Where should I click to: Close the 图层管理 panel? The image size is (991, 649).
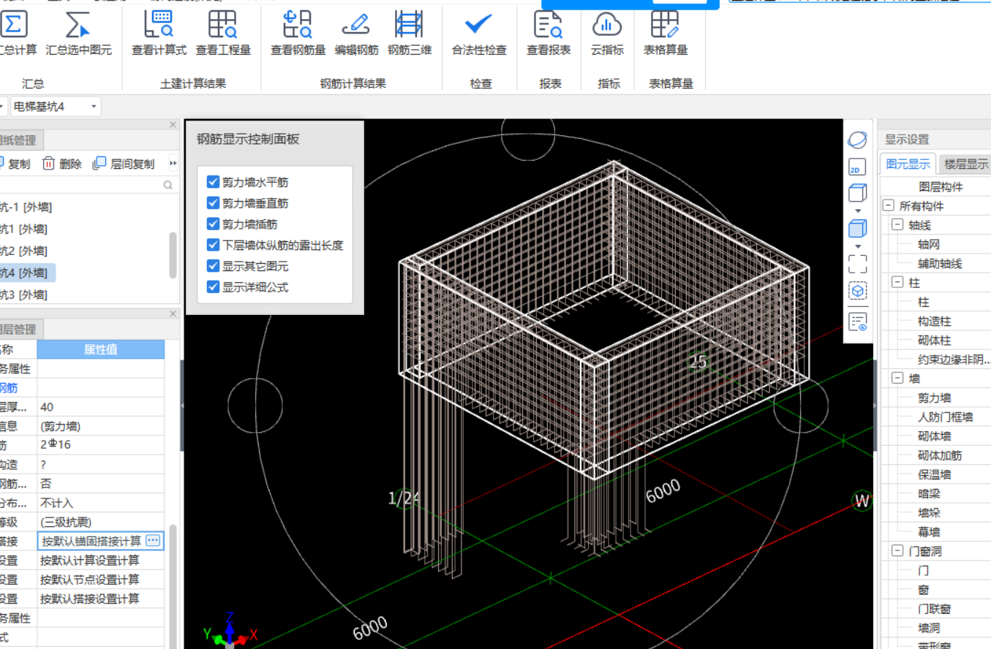[x=173, y=314]
